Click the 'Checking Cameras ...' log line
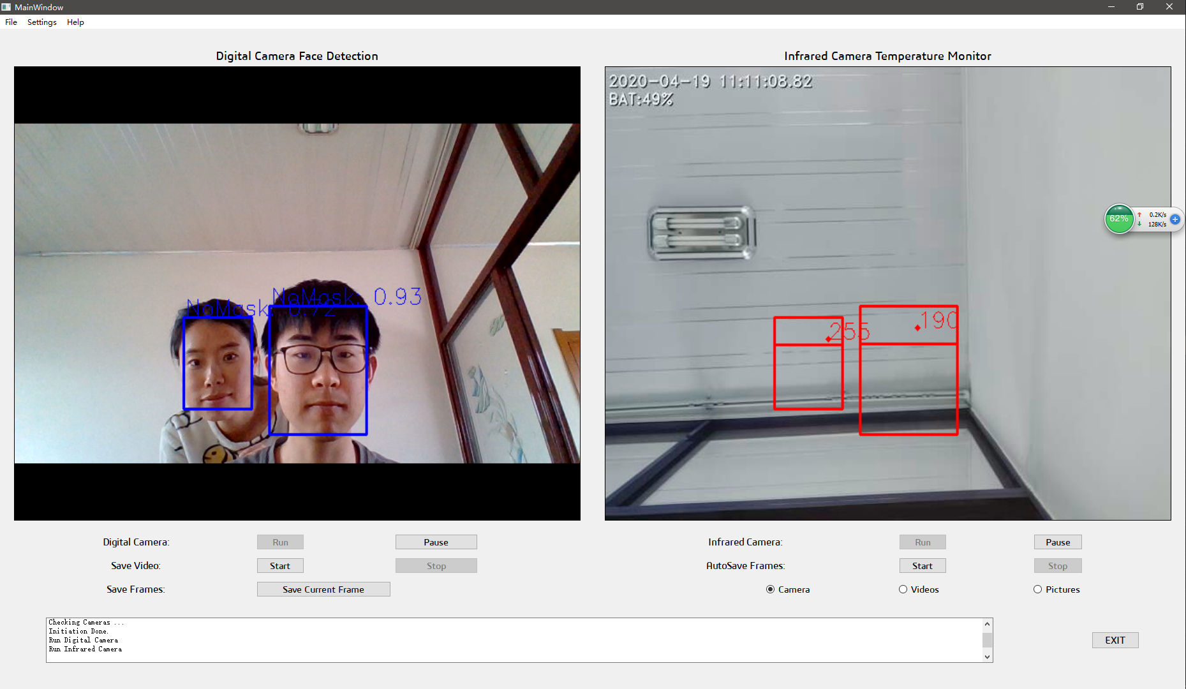Screen dimensions: 1186x689 click(x=86, y=622)
